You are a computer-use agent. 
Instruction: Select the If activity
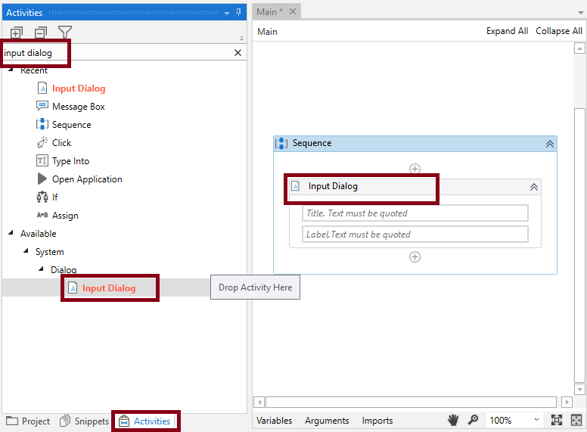(x=55, y=197)
